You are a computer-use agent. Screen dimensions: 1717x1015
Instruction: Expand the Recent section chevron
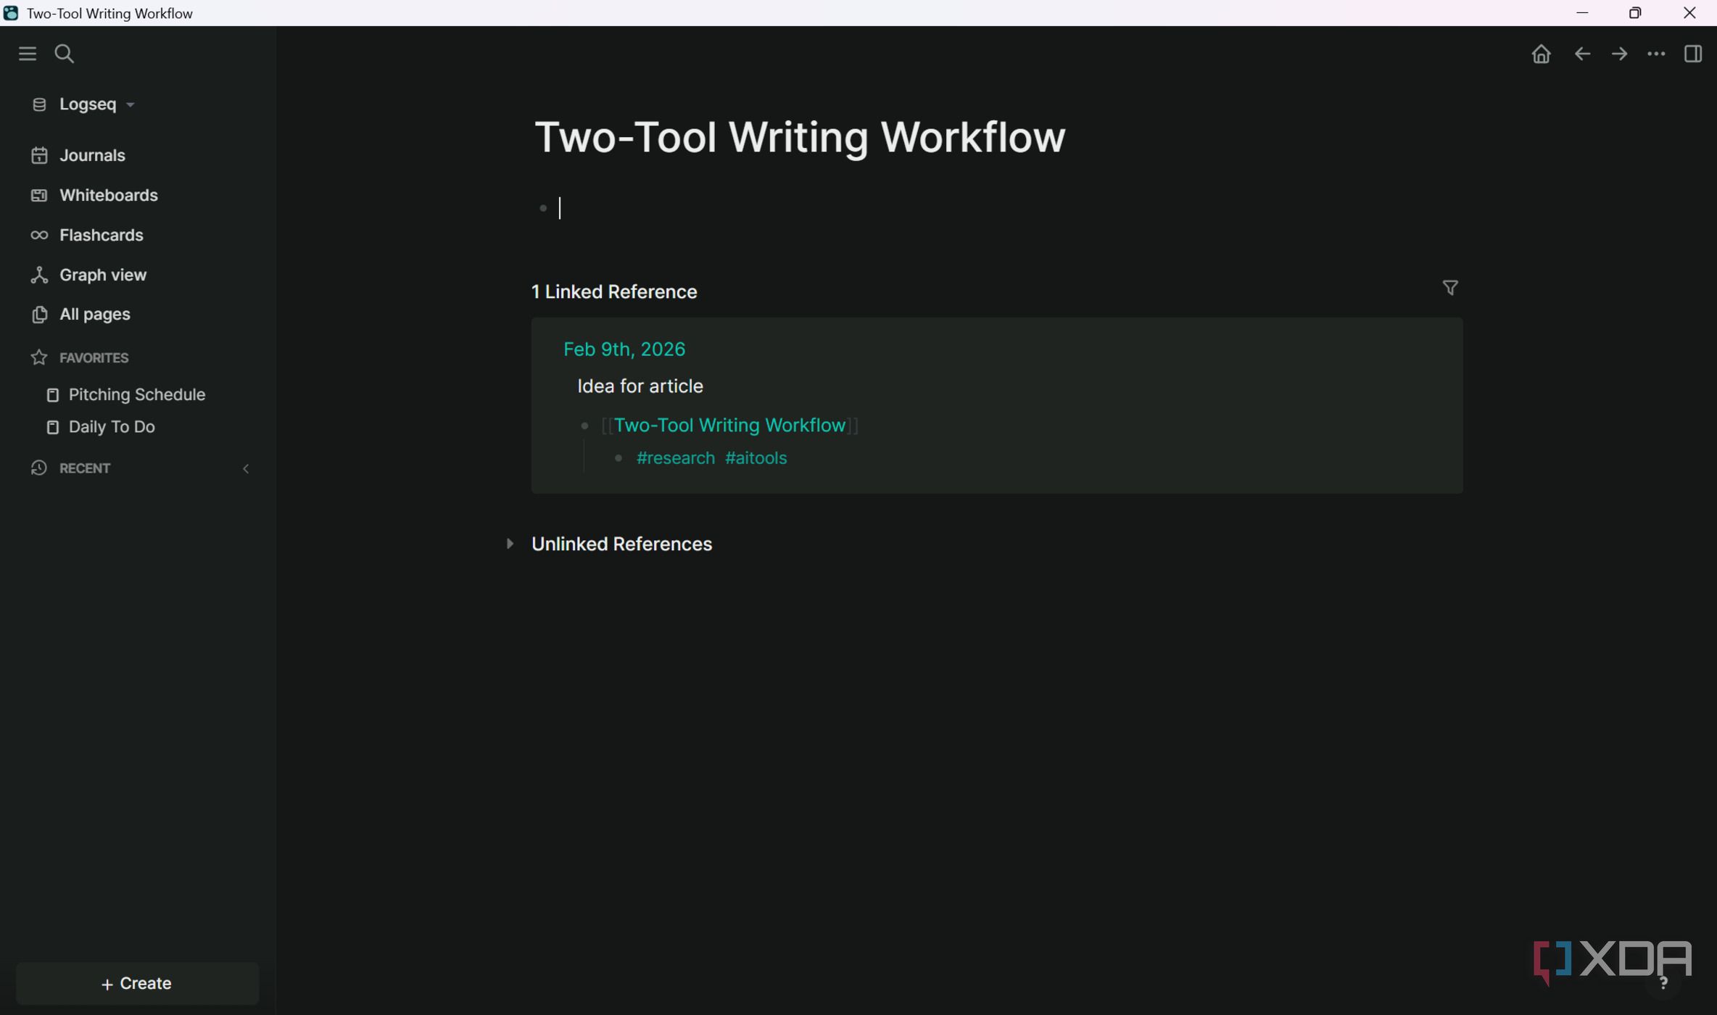pos(246,469)
